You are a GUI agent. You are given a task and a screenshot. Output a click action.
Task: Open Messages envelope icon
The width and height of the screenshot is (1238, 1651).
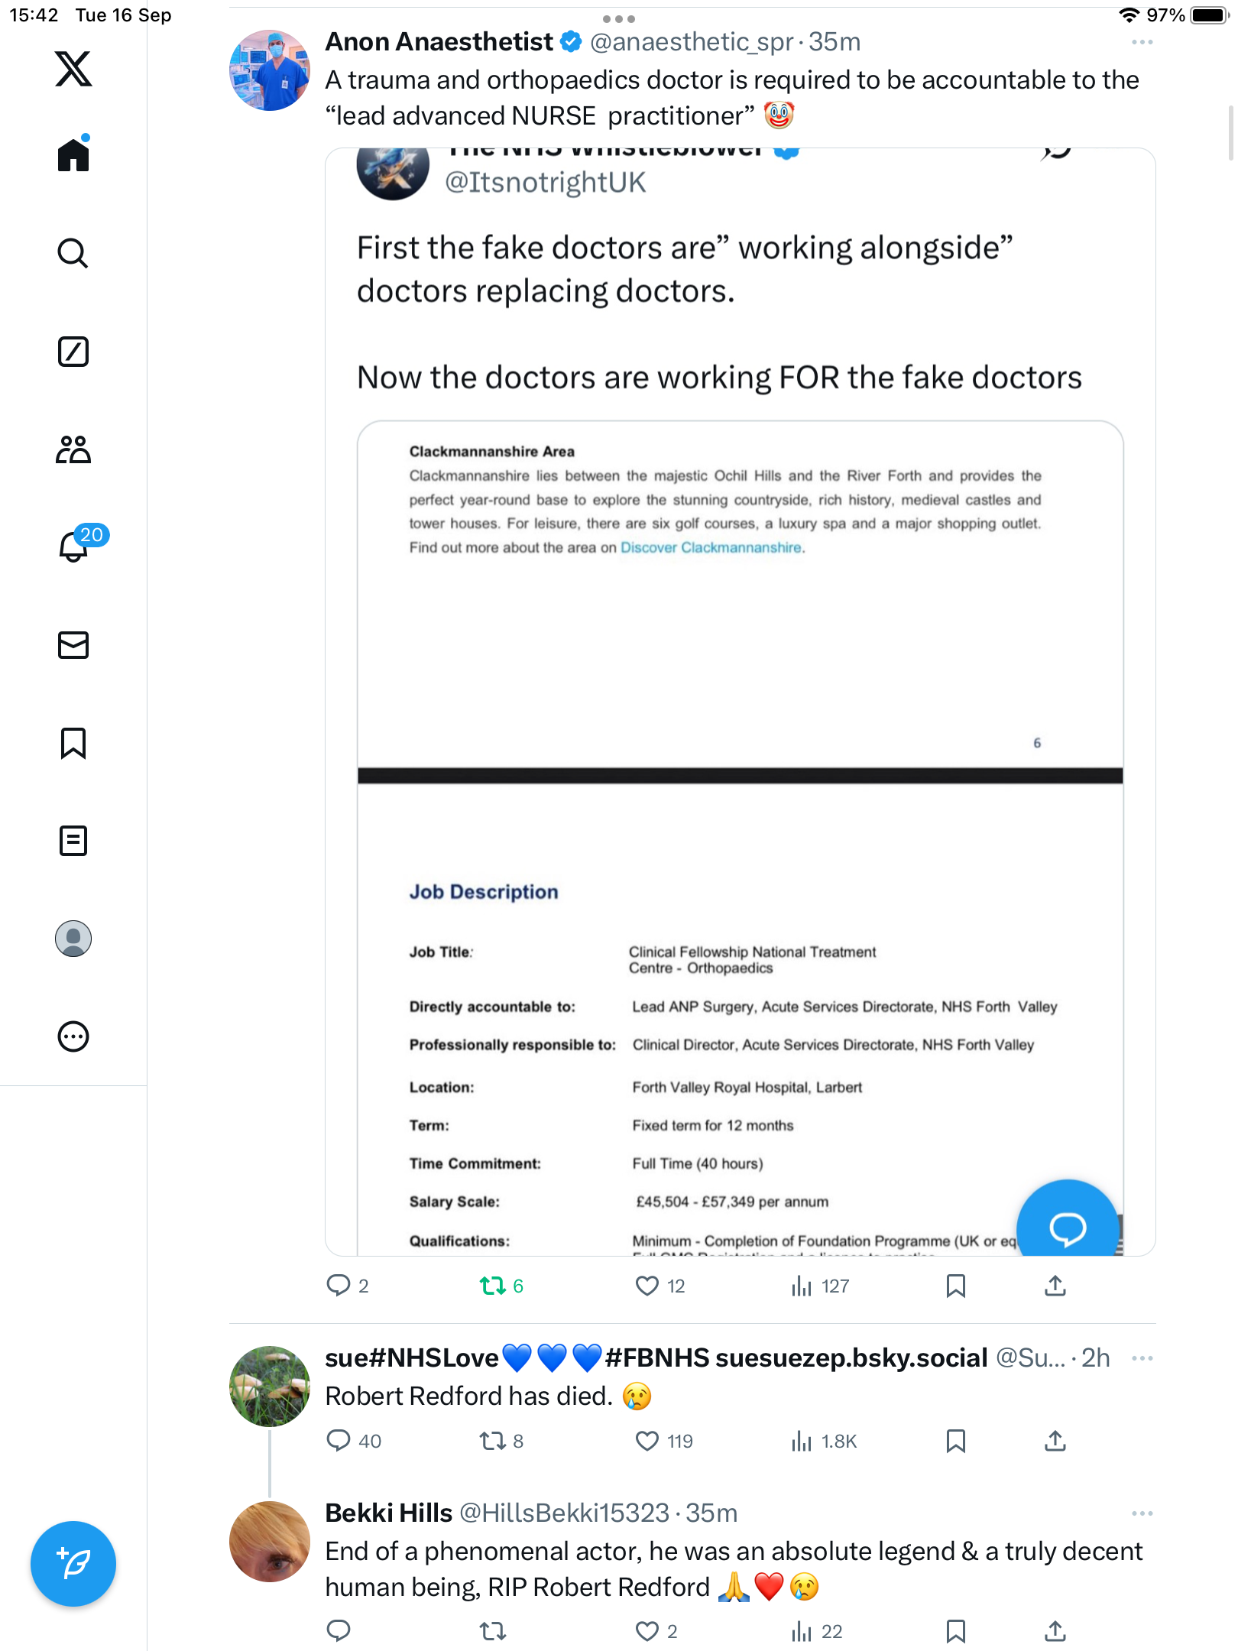click(x=73, y=645)
